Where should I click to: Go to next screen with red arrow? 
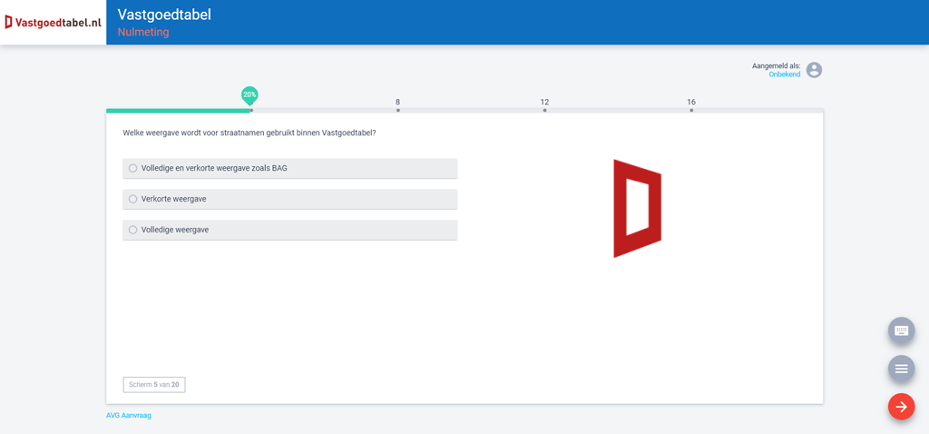point(901,407)
